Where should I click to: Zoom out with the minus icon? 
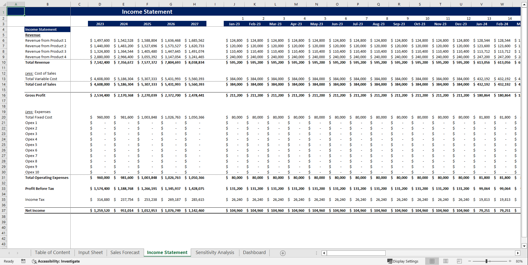[x=470, y=261]
